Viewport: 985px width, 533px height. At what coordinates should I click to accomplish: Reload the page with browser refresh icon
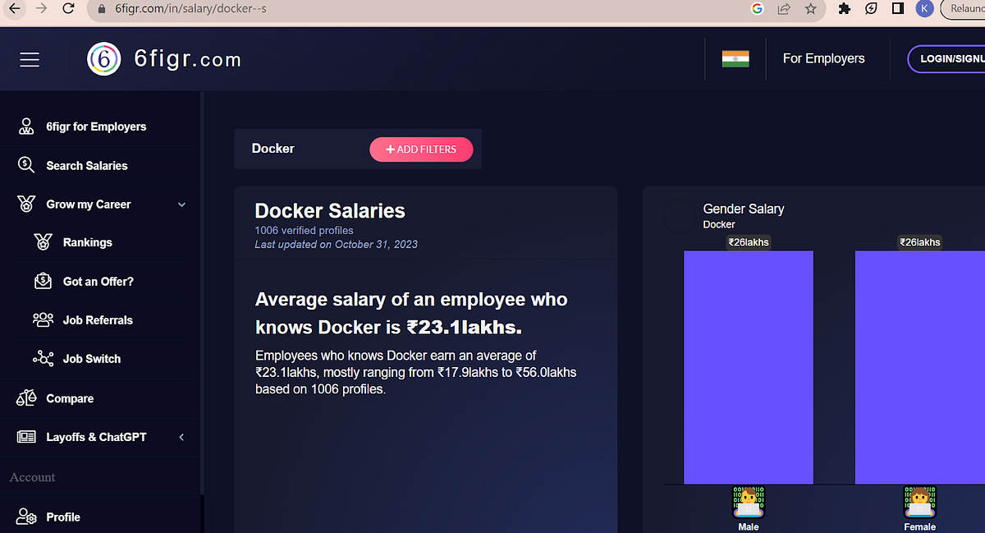pos(69,9)
